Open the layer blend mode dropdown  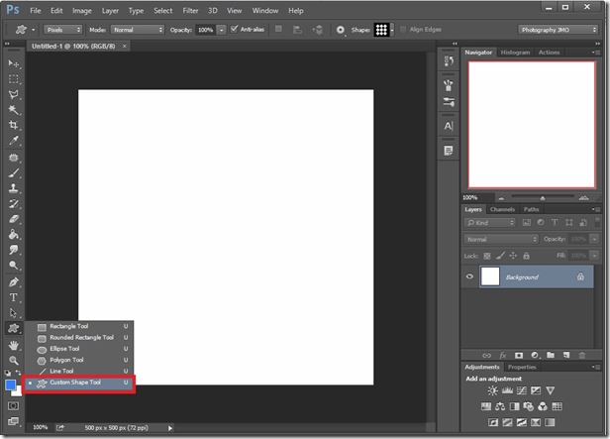[x=501, y=240]
